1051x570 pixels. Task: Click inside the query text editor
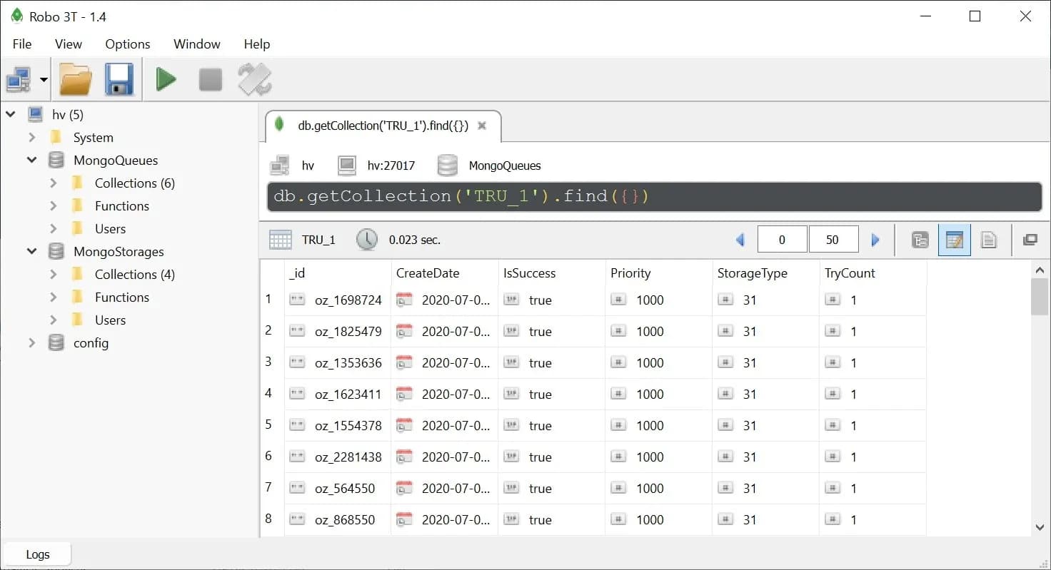click(654, 196)
